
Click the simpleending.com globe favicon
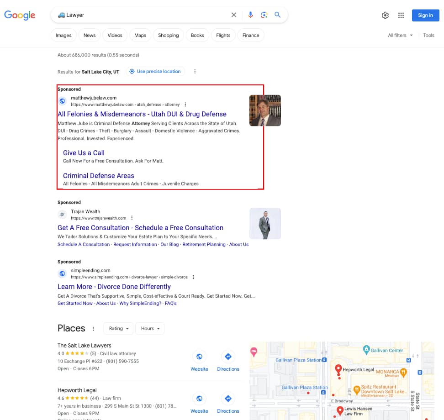[x=62, y=273]
